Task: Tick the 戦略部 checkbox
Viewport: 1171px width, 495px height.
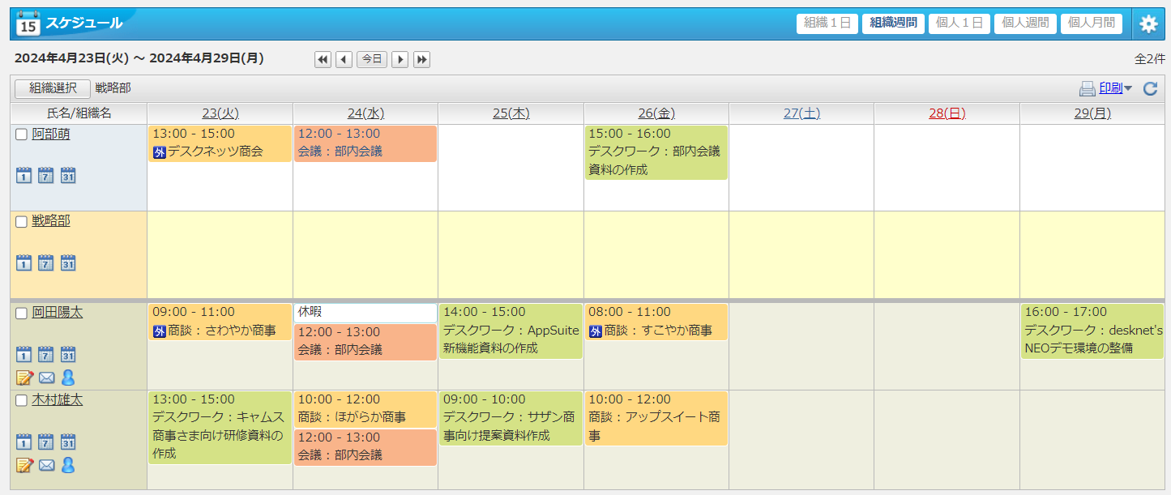Action: [x=22, y=222]
